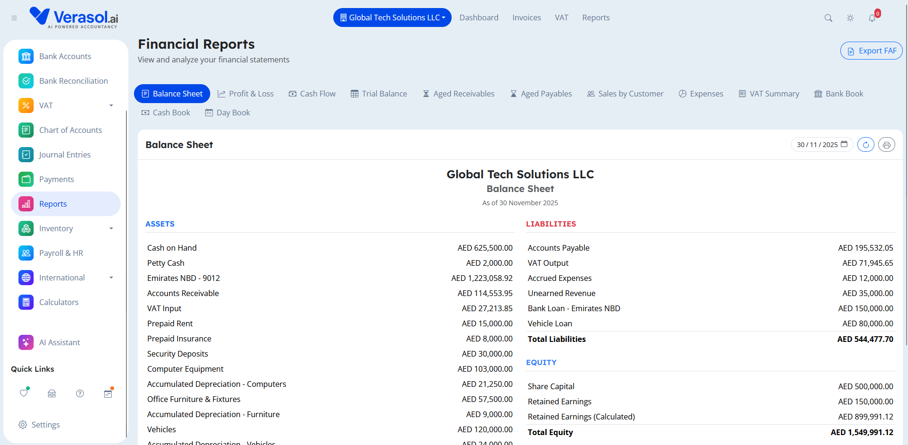Click the Bank Reconciliation sidebar icon
Image resolution: width=908 pixels, height=445 pixels.
click(x=26, y=81)
